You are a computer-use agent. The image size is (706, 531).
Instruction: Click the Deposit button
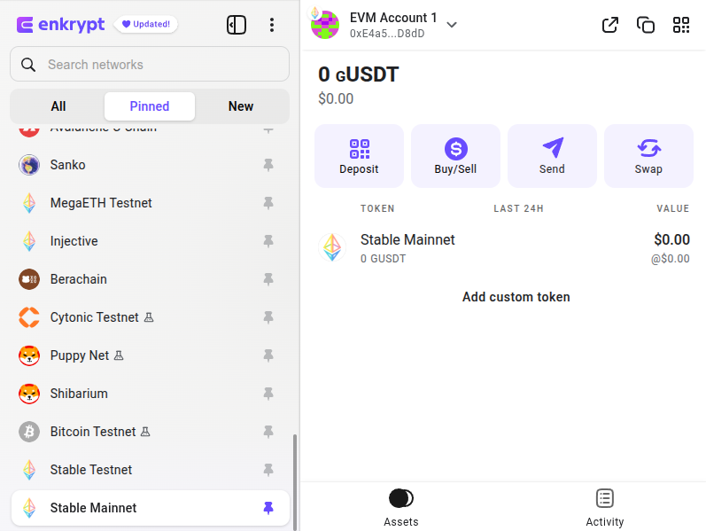click(x=359, y=156)
